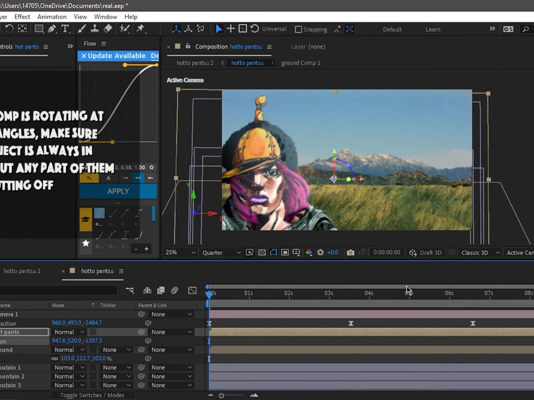This screenshot has height=400, width=534.
Task: Select the Clone Stamp tool
Action: coord(95,29)
